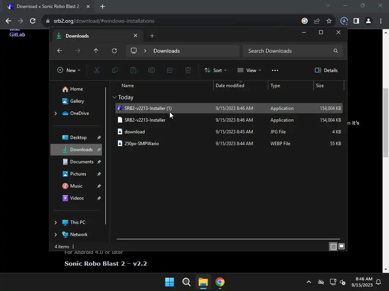Switch to large thumbnails view icon
This screenshot has height=291, width=389.
(x=342, y=246)
